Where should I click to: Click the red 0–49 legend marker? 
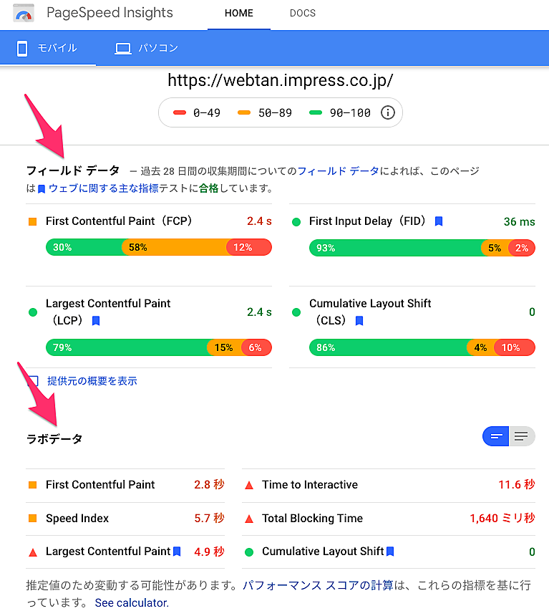point(180,112)
